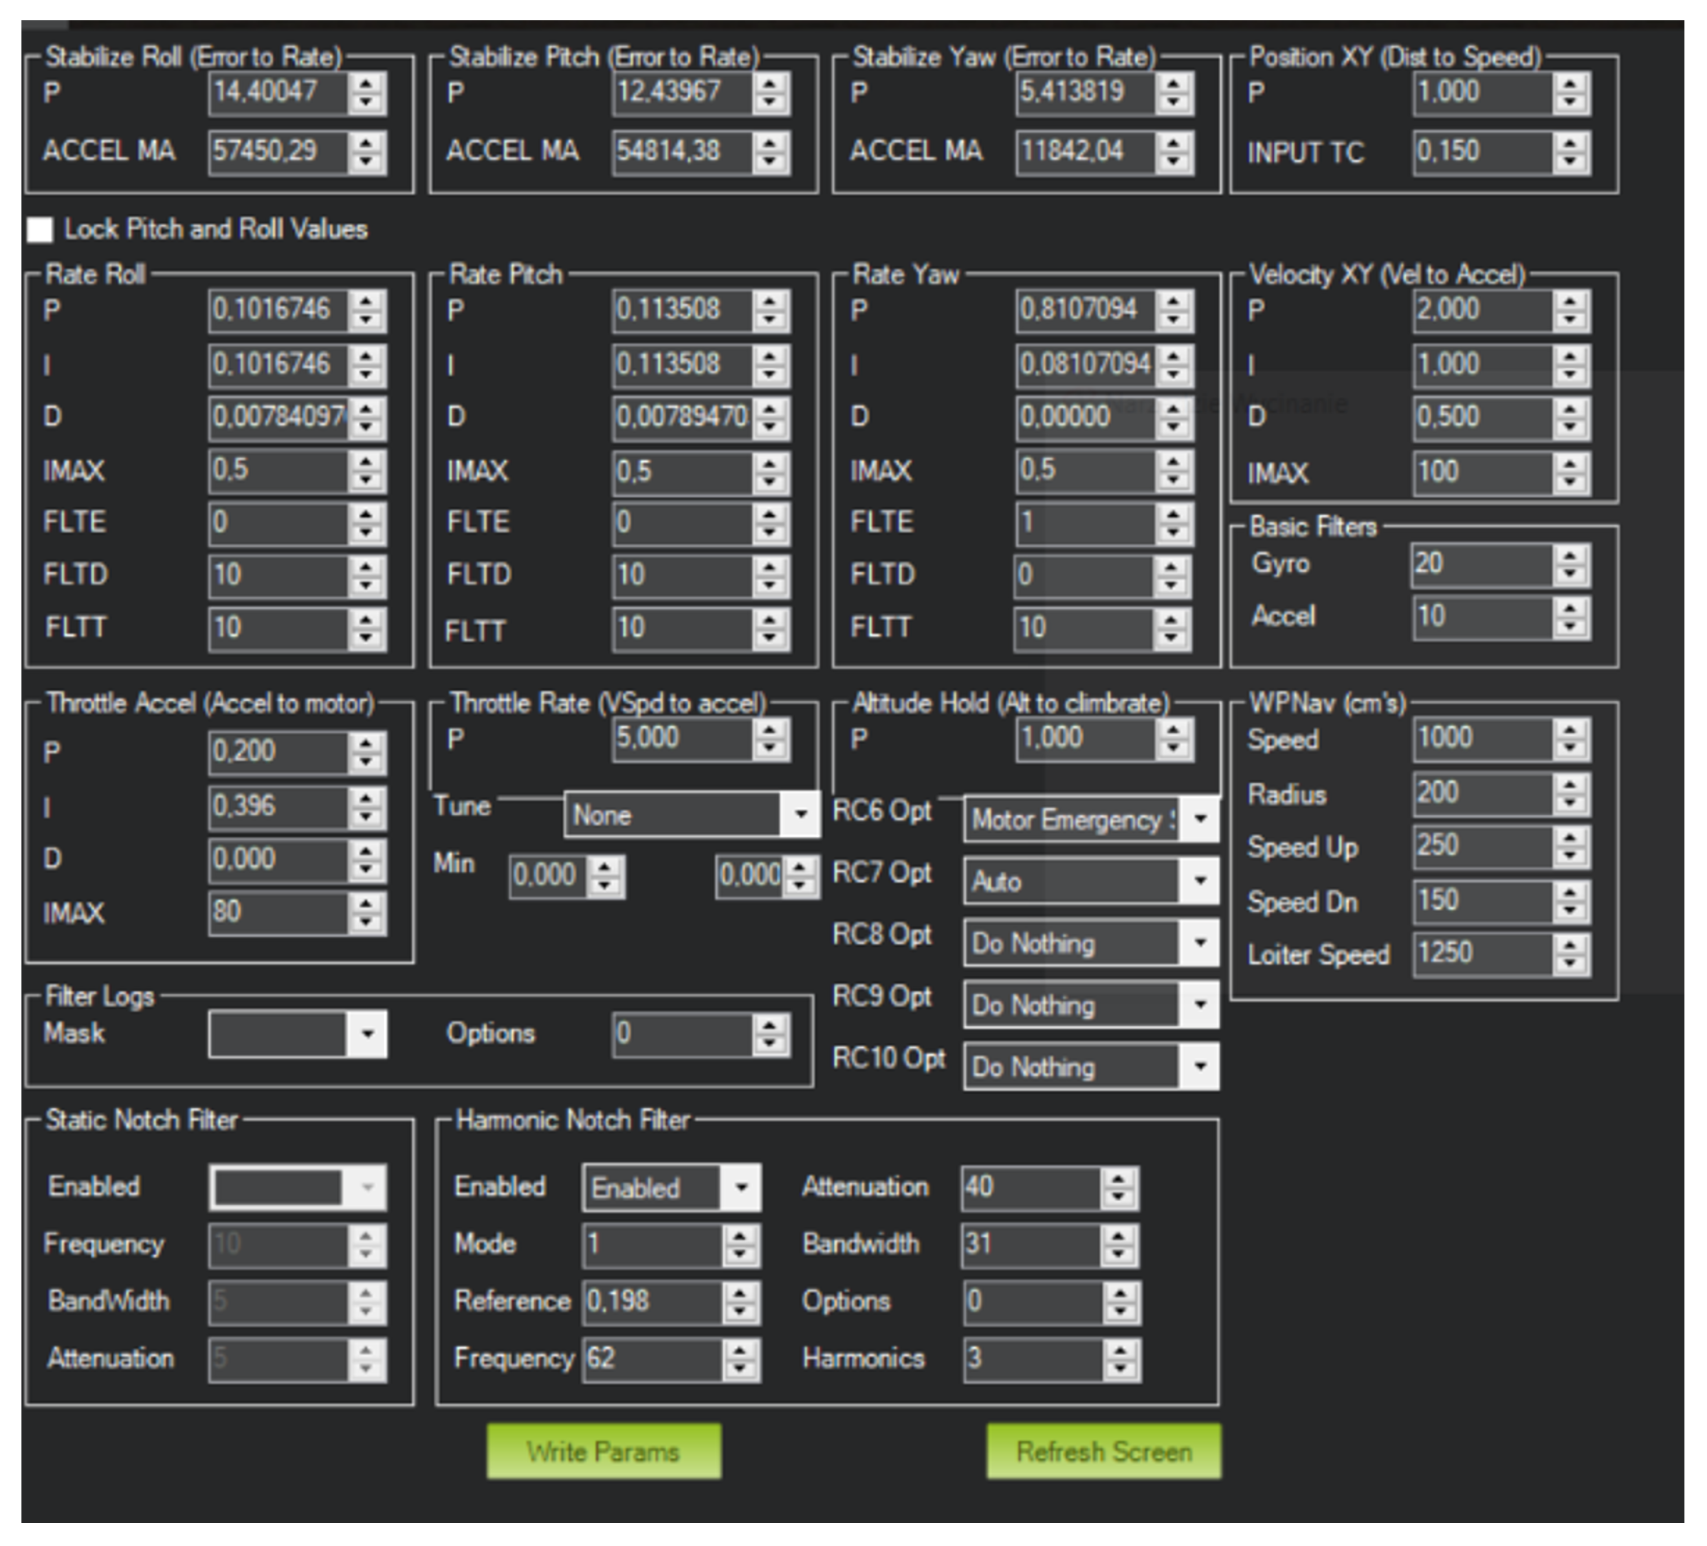Click Position XY INPUT TC field

[1482, 152]
